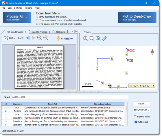Select the PDFs and Images tab
This screenshot has height=137, width=162.
click(x=16, y=32)
